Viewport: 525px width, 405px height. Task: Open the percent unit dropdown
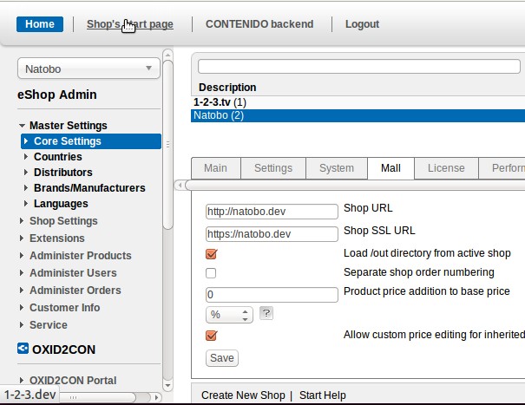(229, 314)
